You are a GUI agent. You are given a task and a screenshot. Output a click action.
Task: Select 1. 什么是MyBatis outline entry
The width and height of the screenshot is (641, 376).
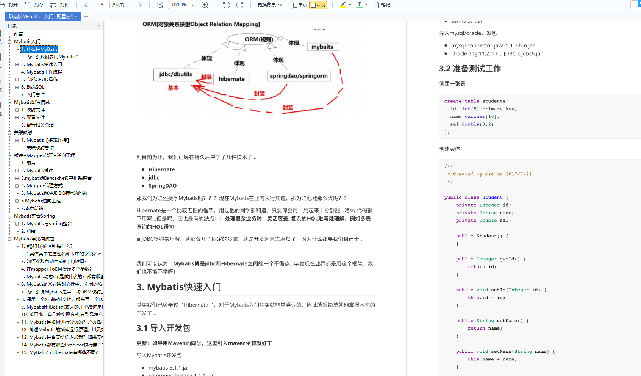[x=39, y=49]
